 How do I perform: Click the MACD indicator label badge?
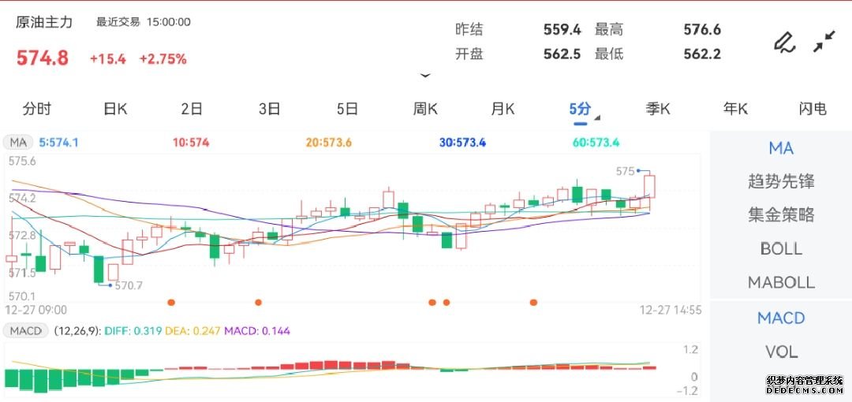click(26, 330)
